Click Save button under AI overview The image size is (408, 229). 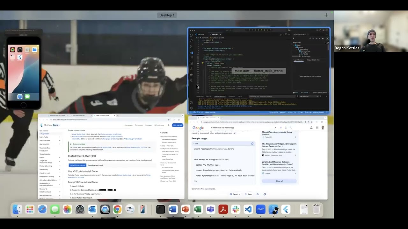pyautogui.click(x=248, y=194)
